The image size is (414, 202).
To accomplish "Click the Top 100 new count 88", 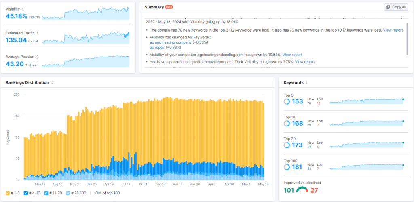I will [309, 169].
